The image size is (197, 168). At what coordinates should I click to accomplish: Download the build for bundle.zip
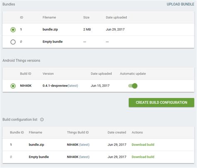[143, 145]
